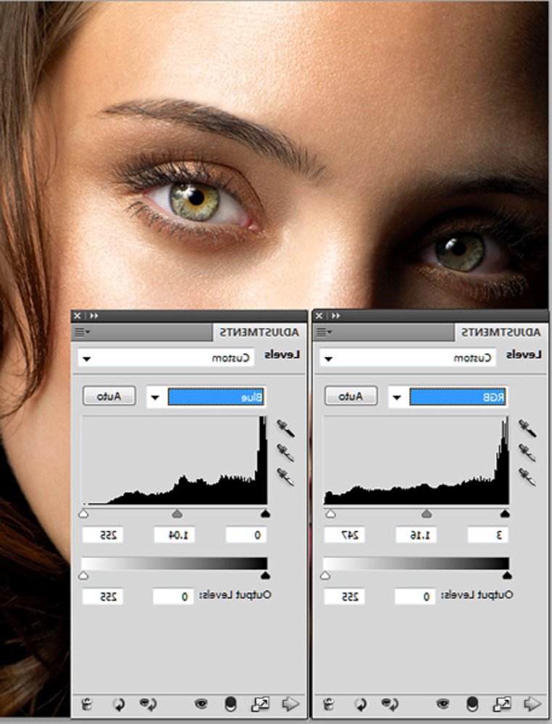
Task: Select gray point eyedropper in RGB channel panel
Action: (527, 452)
